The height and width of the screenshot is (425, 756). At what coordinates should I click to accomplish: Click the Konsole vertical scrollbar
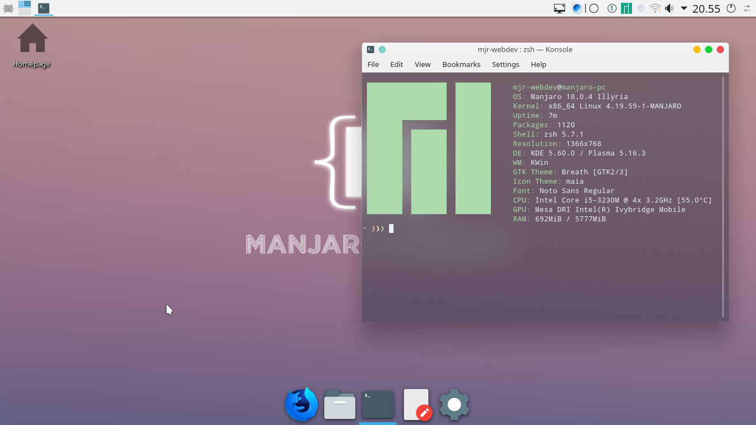723,196
